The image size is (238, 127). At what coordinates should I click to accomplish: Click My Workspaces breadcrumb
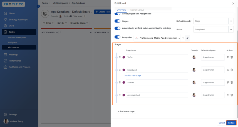coord(60,3)
